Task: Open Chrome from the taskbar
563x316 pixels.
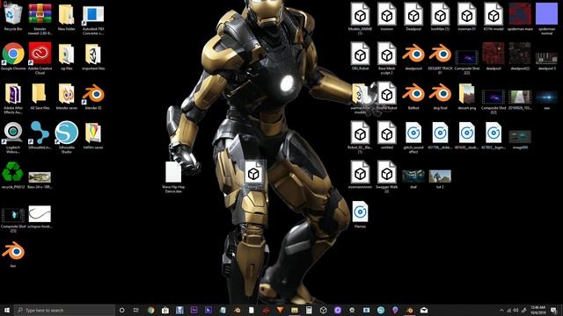Action: coord(150,310)
